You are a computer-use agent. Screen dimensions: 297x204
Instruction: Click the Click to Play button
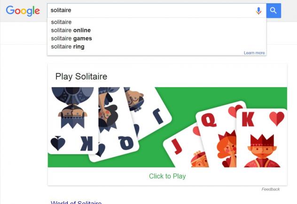[x=167, y=176]
